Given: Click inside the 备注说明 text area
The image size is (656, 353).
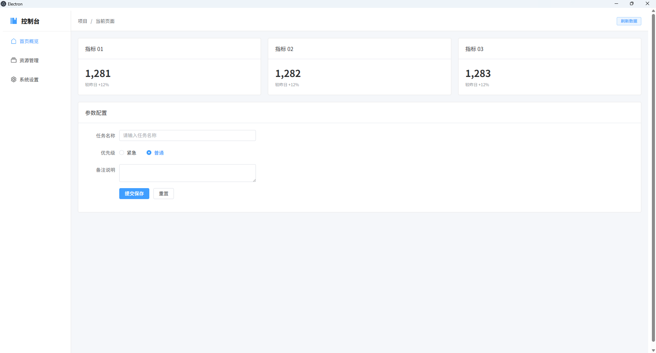Looking at the screenshot, I should point(187,173).
